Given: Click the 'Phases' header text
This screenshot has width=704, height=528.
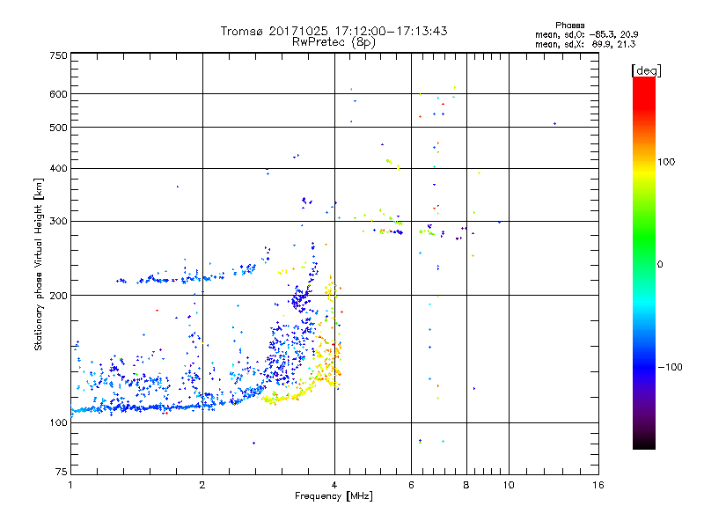Looking at the screenshot, I should [569, 26].
